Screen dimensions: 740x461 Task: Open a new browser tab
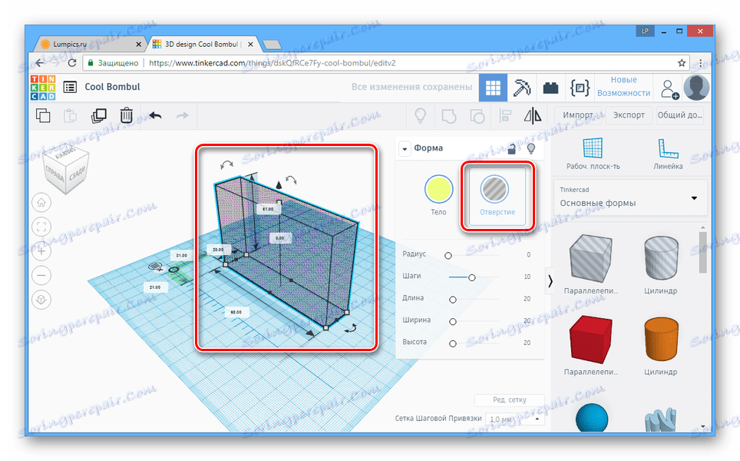272,45
